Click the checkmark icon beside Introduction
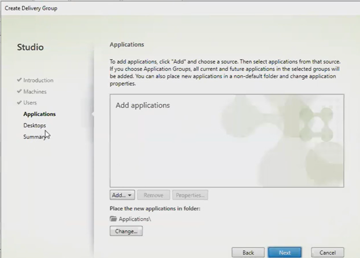 (19, 80)
